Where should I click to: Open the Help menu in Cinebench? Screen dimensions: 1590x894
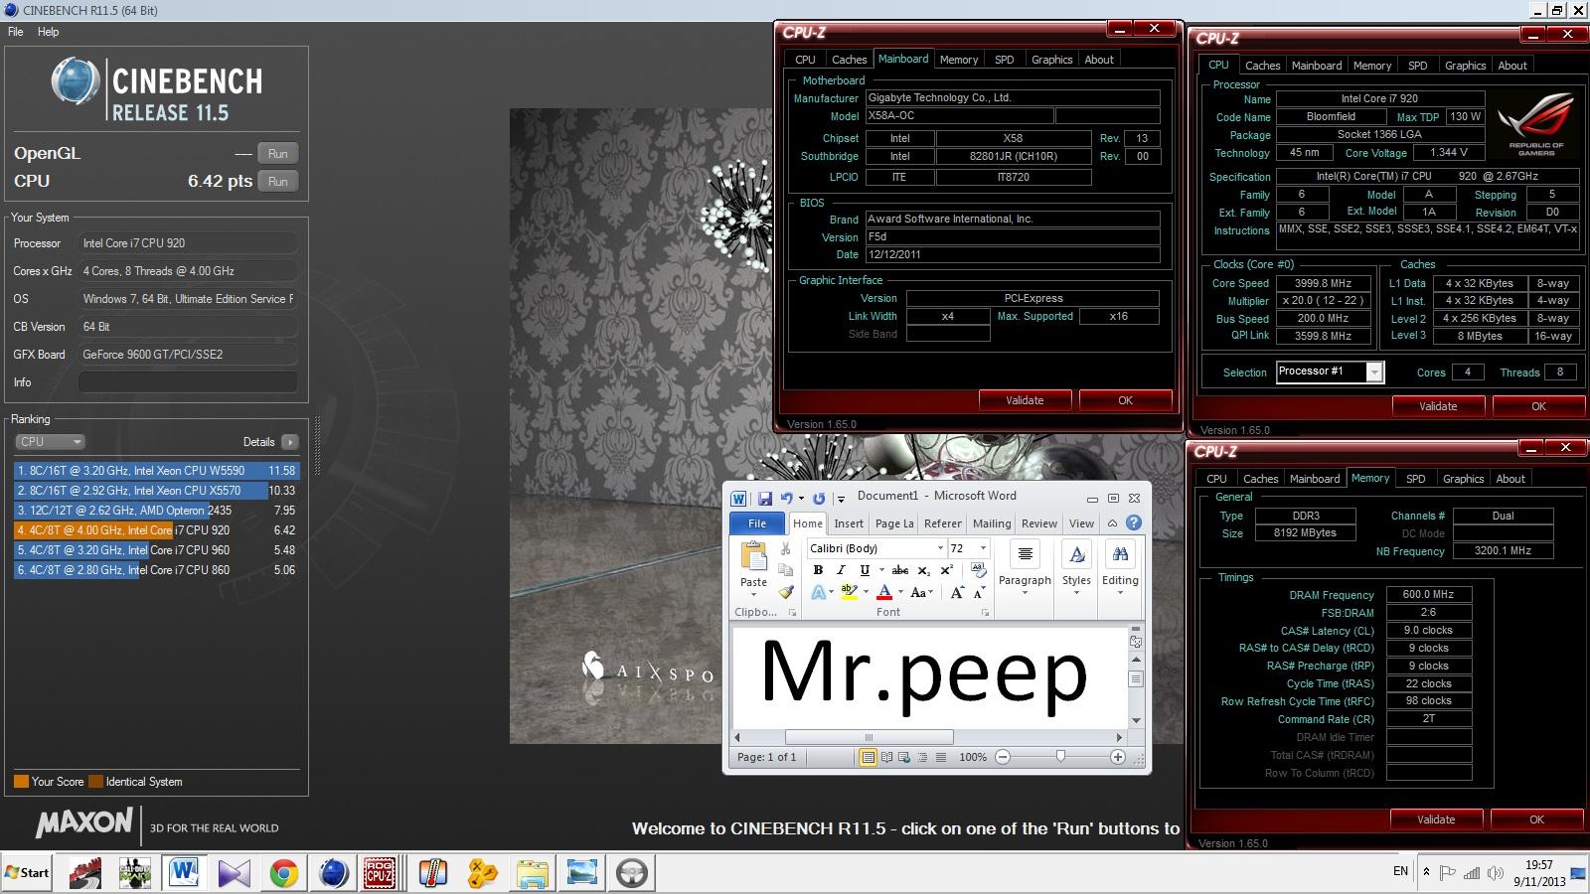click(49, 32)
